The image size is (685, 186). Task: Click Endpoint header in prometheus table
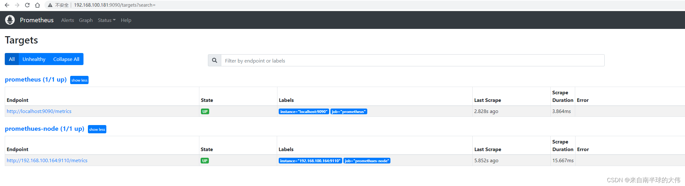[x=17, y=100]
